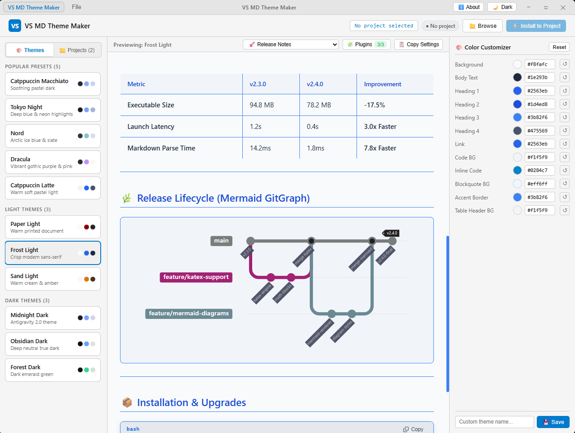Click the plant icon beside Release Lifecycle heading
Screen dimensions: 575x433
127,198
